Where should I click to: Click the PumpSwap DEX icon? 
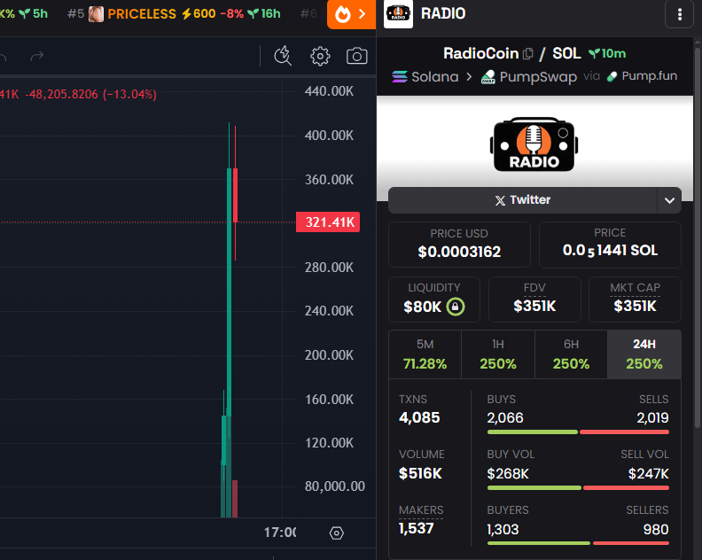pyautogui.click(x=488, y=76)
